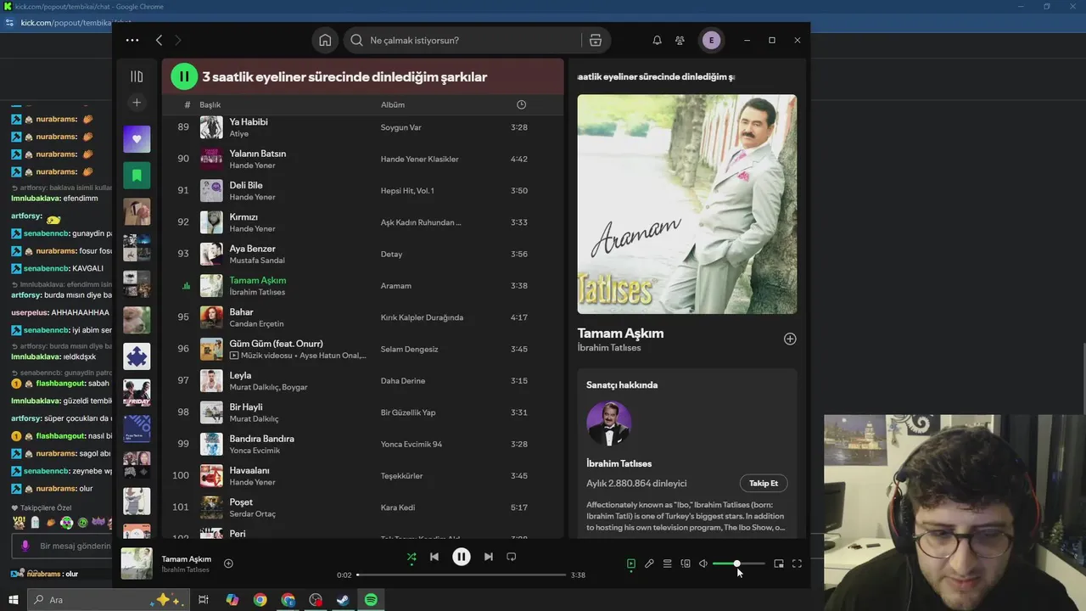Sort by the # column header
1086x611 pixels.
pyautogui.click(x=188, y=104)
